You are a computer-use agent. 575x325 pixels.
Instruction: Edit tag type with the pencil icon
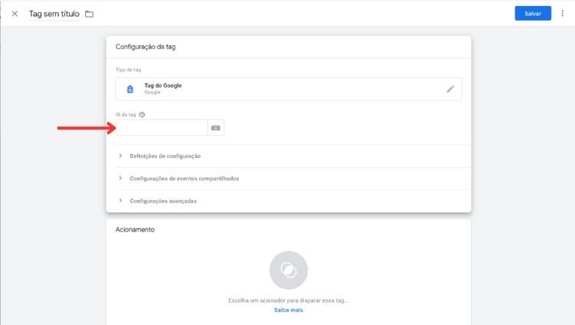[x=450, y=89]
